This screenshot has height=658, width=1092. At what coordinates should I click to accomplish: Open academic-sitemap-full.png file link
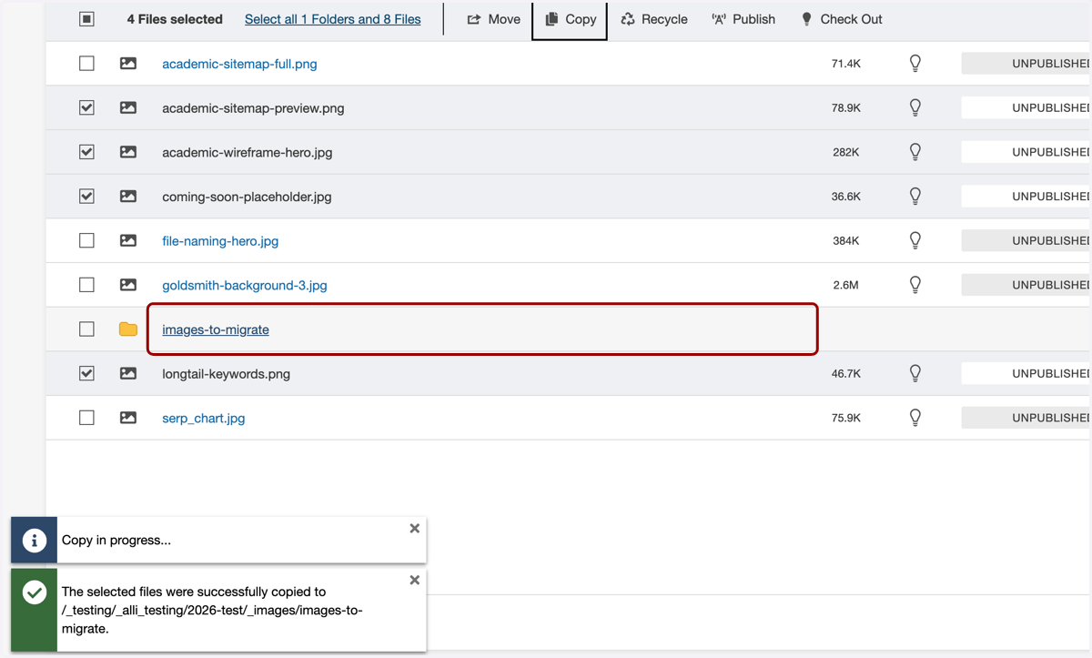tap(239, 64)
